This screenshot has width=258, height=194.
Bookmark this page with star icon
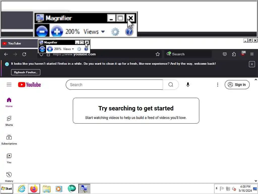[x=158, y=54]
